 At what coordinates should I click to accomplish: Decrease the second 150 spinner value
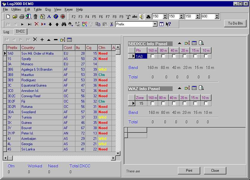pyautogui.click(x=181, y=17)
